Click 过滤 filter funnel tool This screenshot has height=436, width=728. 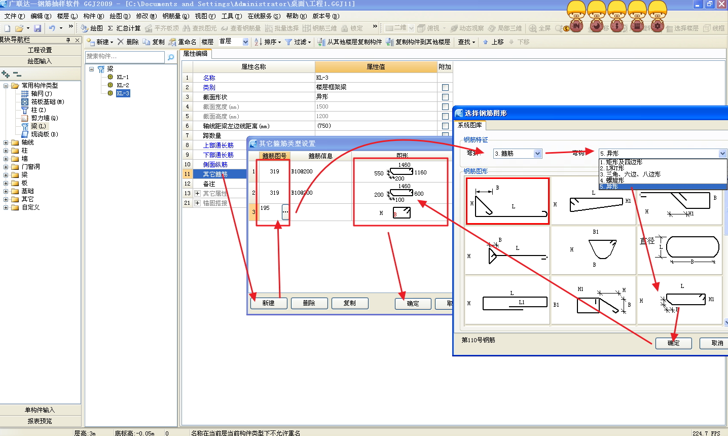(298, 42)
